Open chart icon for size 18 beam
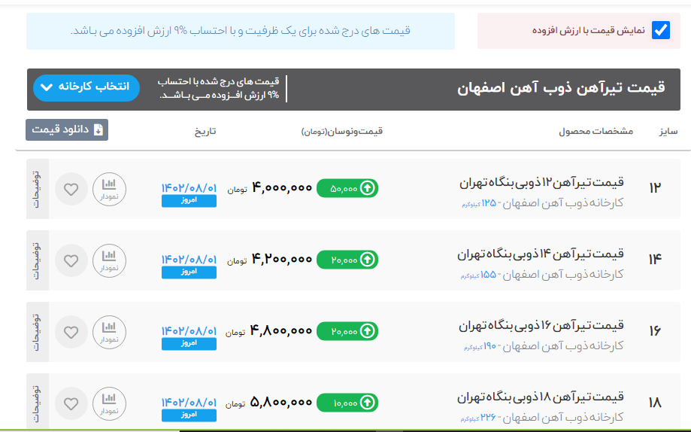The height and width of the screenshot is (432, 691). coord(109,403)
